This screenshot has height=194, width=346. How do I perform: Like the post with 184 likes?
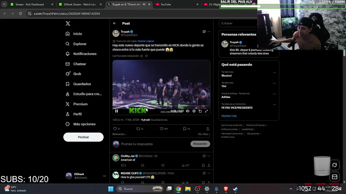click(x=162, y=129)
